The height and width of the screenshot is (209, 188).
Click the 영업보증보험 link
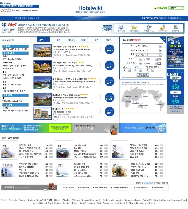tap(148, 183)
